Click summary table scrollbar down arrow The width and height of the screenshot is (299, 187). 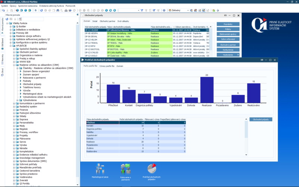pyautogui.click(x=246, y=155)
